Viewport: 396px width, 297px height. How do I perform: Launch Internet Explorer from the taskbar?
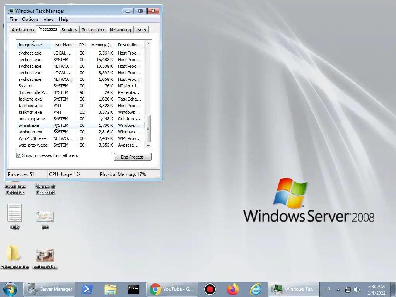256,289
